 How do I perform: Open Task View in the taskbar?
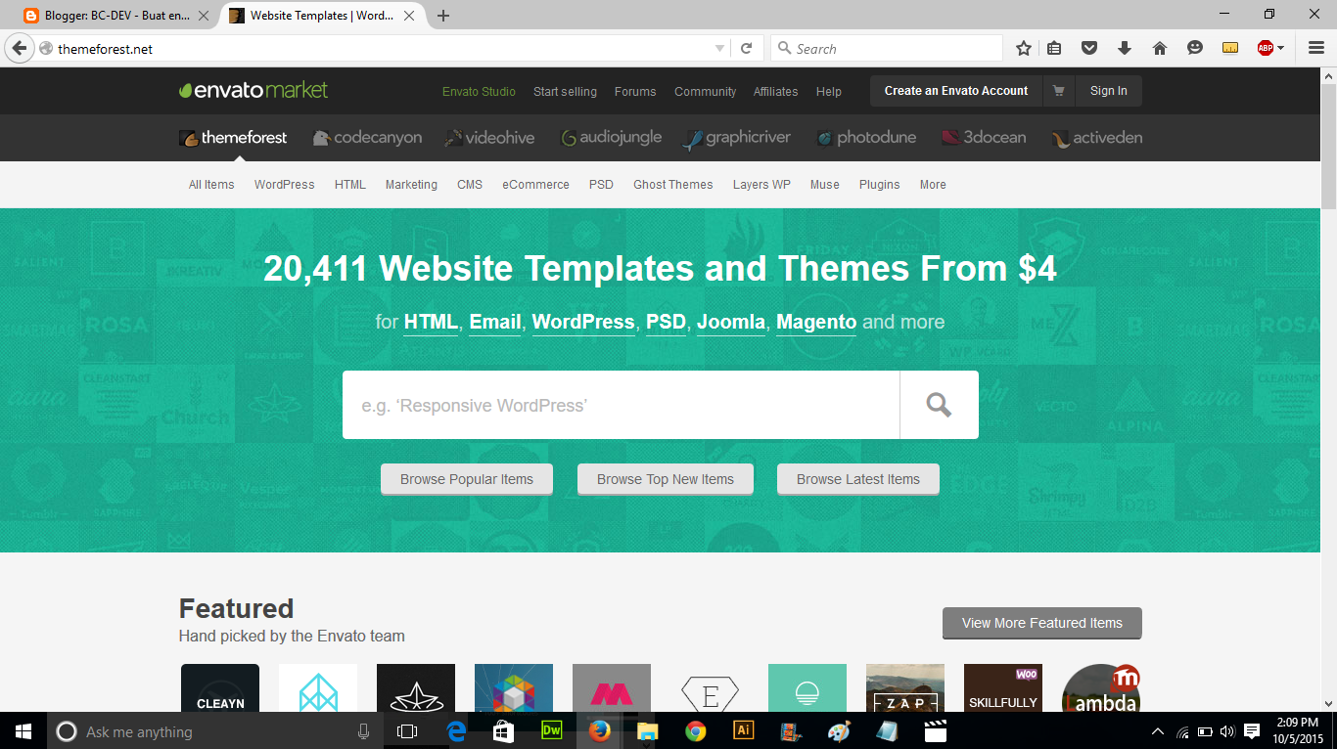tap(406, 730)
